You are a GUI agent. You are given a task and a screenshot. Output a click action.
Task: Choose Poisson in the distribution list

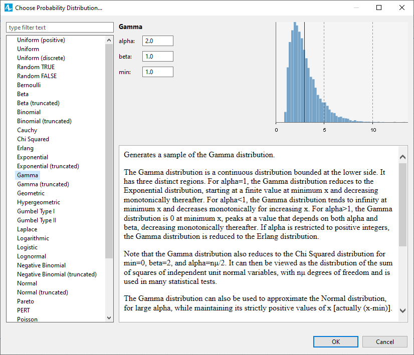(x=27, y=319)
